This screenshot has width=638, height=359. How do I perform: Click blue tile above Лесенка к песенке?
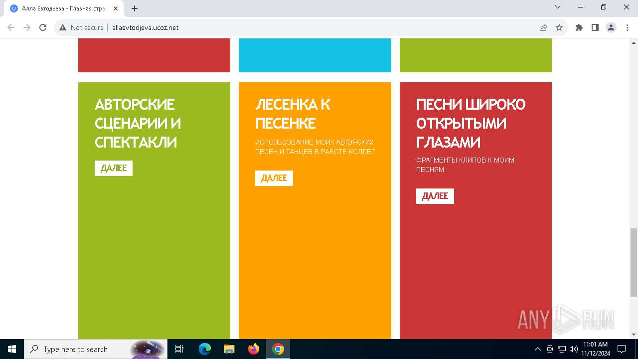[x=315, y=55]
